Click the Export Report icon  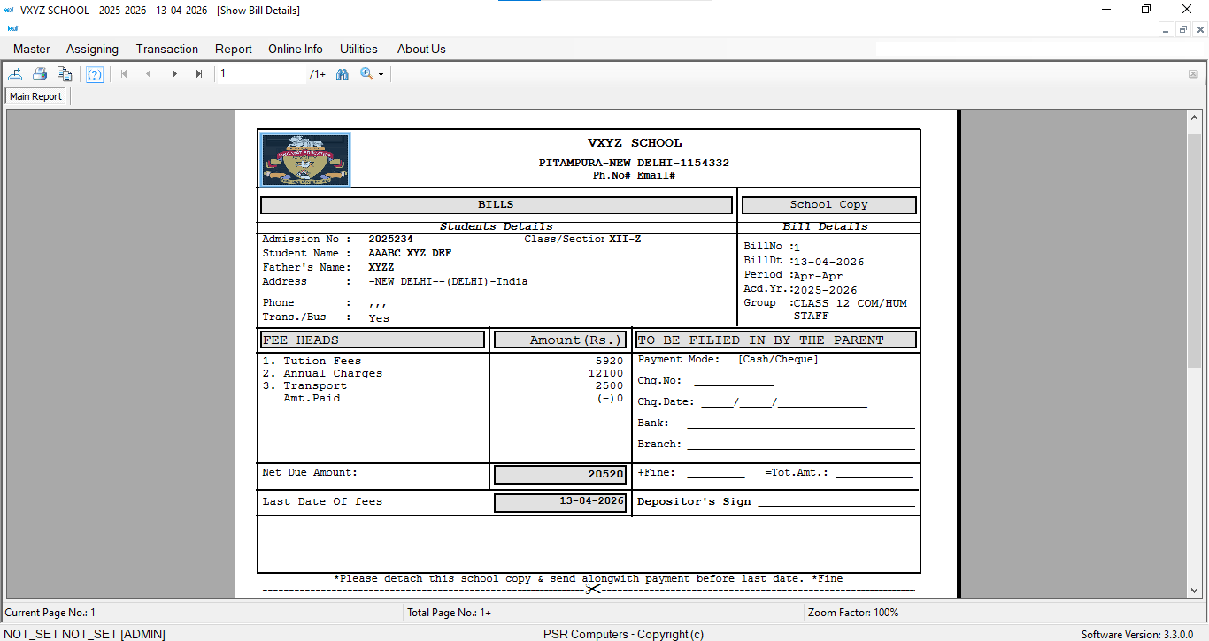point(15,74)
